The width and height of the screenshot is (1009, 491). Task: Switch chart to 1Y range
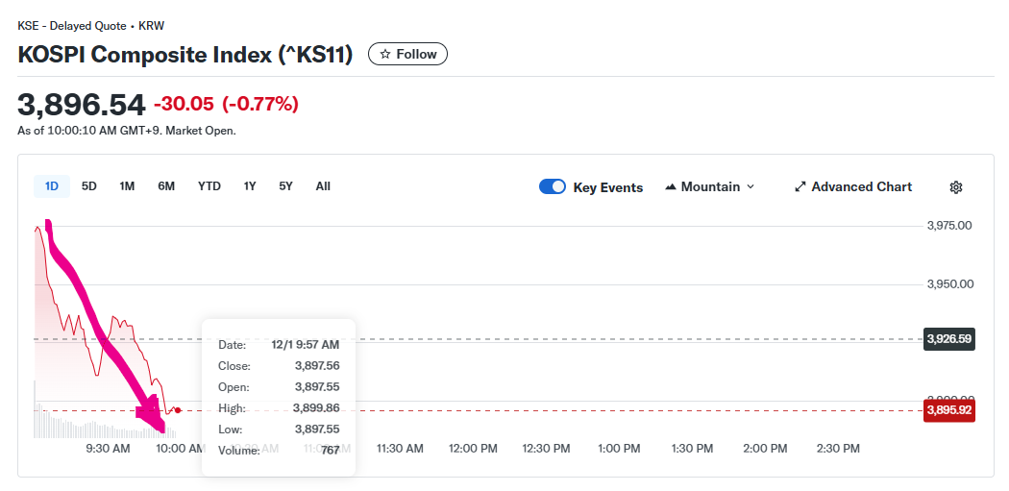(250, 186)
